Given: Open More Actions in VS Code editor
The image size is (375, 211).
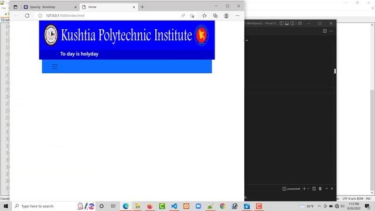Looking at the screenshot, I should pos(331,31).
